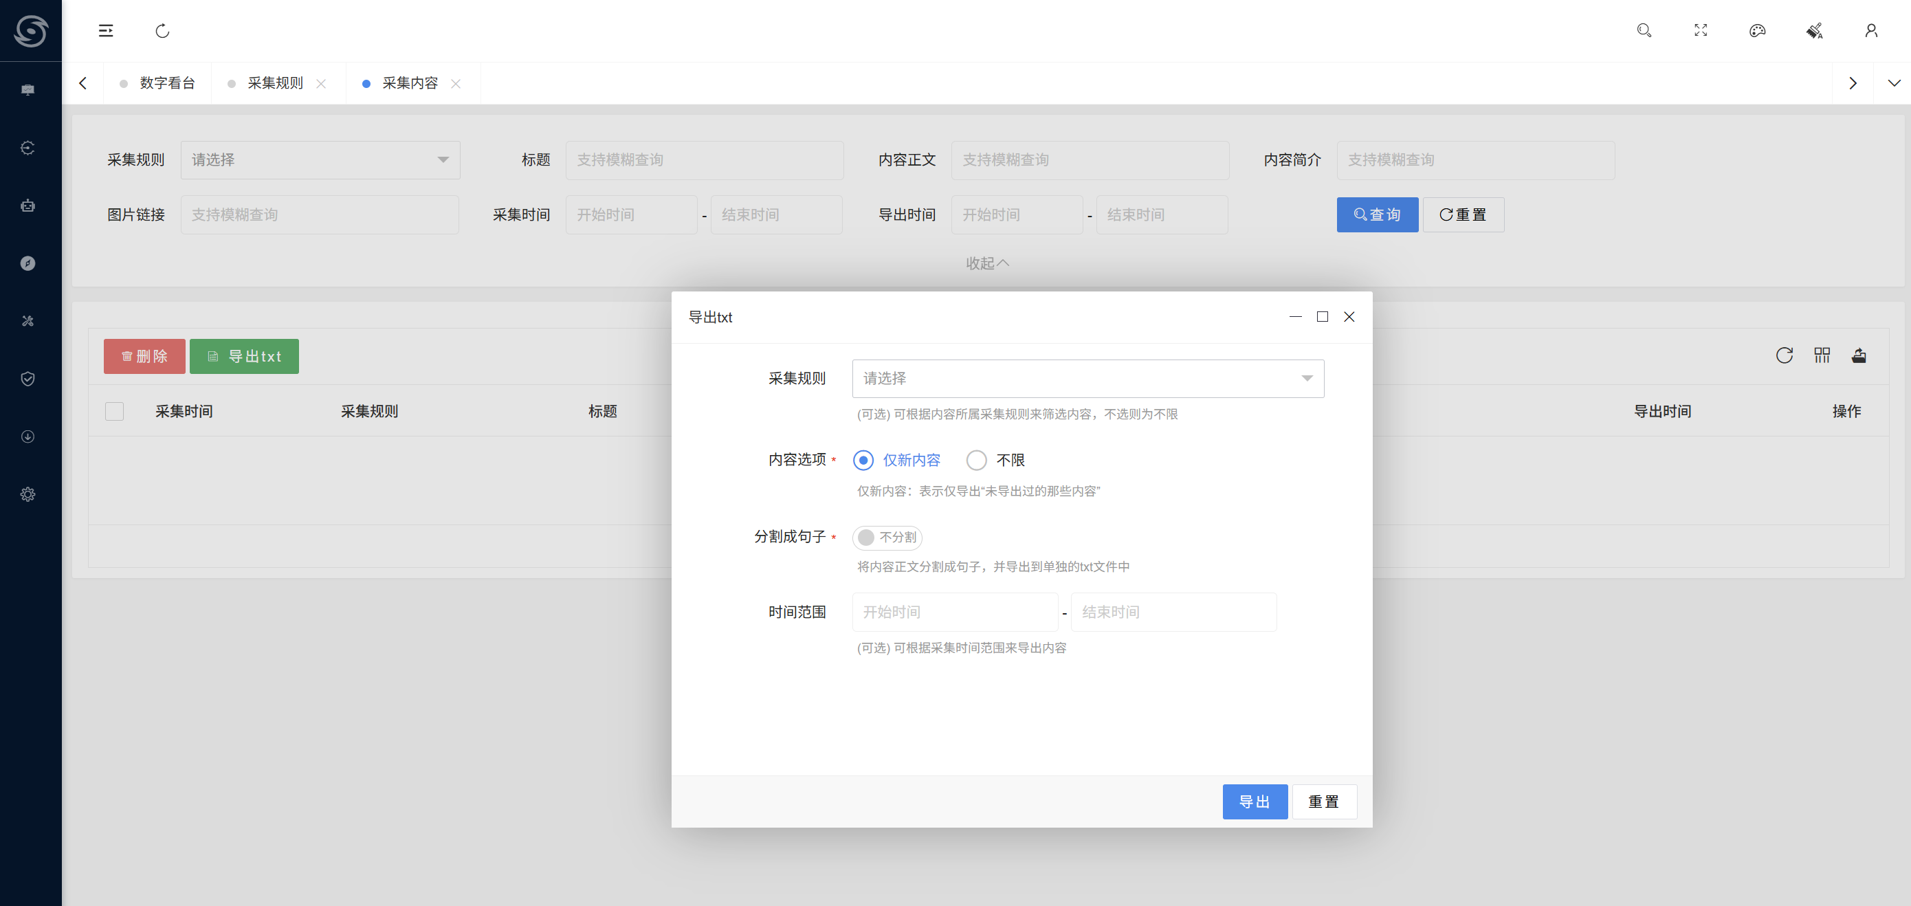Maximize the 导出txt dialog
The image size is (1911, 906).
[x=1322, y=317]
